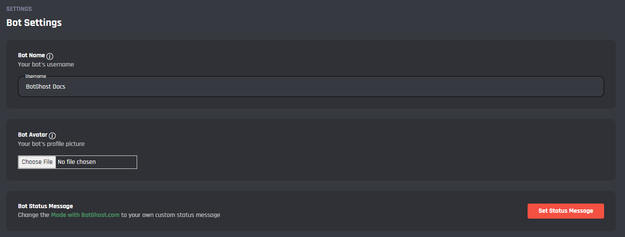Click the info icon beside Bot Name
Screen dimensions: 625x237
pyautogui.click(x=50, y=56)
